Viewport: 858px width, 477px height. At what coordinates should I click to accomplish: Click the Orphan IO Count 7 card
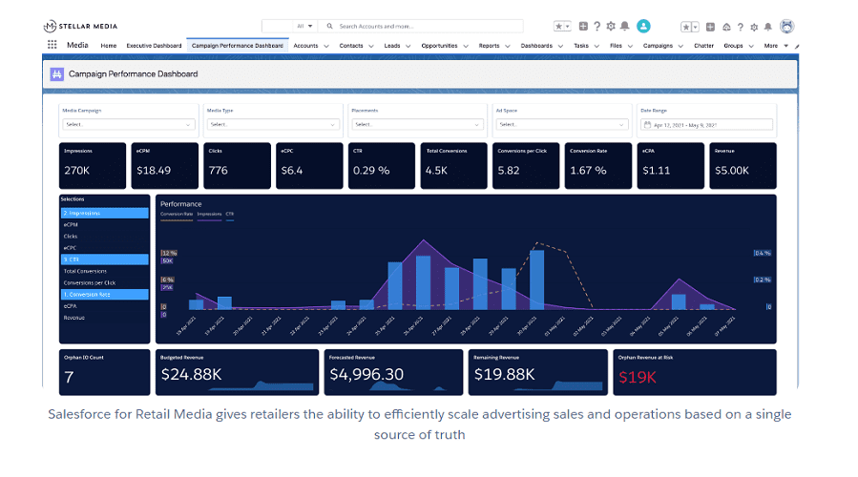[x=105, y=372]
